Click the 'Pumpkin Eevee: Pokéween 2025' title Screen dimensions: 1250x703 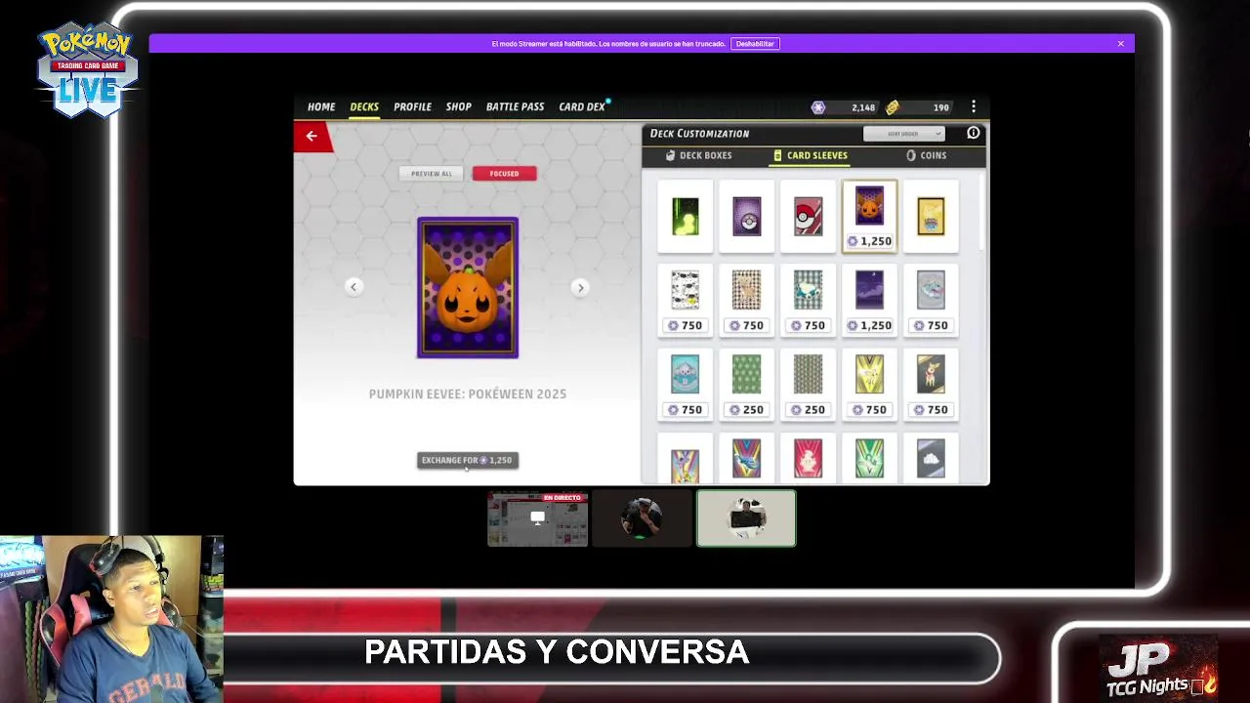pos(468,393)
